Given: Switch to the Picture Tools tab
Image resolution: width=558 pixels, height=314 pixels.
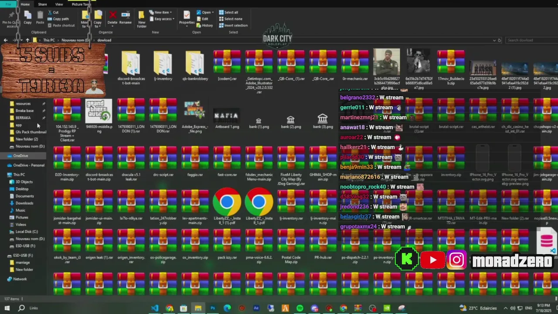Looking at the screenshot, I should click(x=81, y=4).
